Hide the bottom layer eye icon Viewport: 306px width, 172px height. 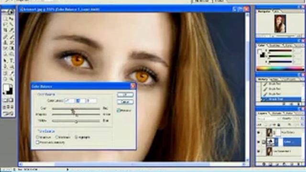click(x=258, y=151)
